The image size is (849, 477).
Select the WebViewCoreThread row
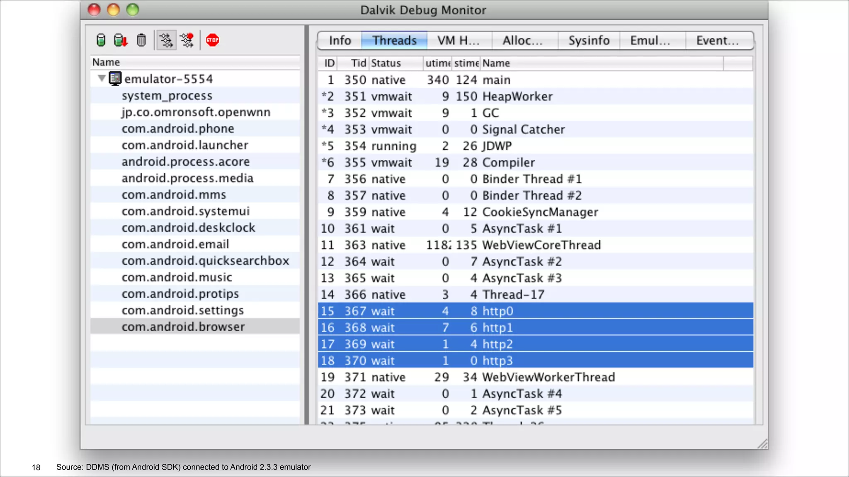(x=535, y=245)
